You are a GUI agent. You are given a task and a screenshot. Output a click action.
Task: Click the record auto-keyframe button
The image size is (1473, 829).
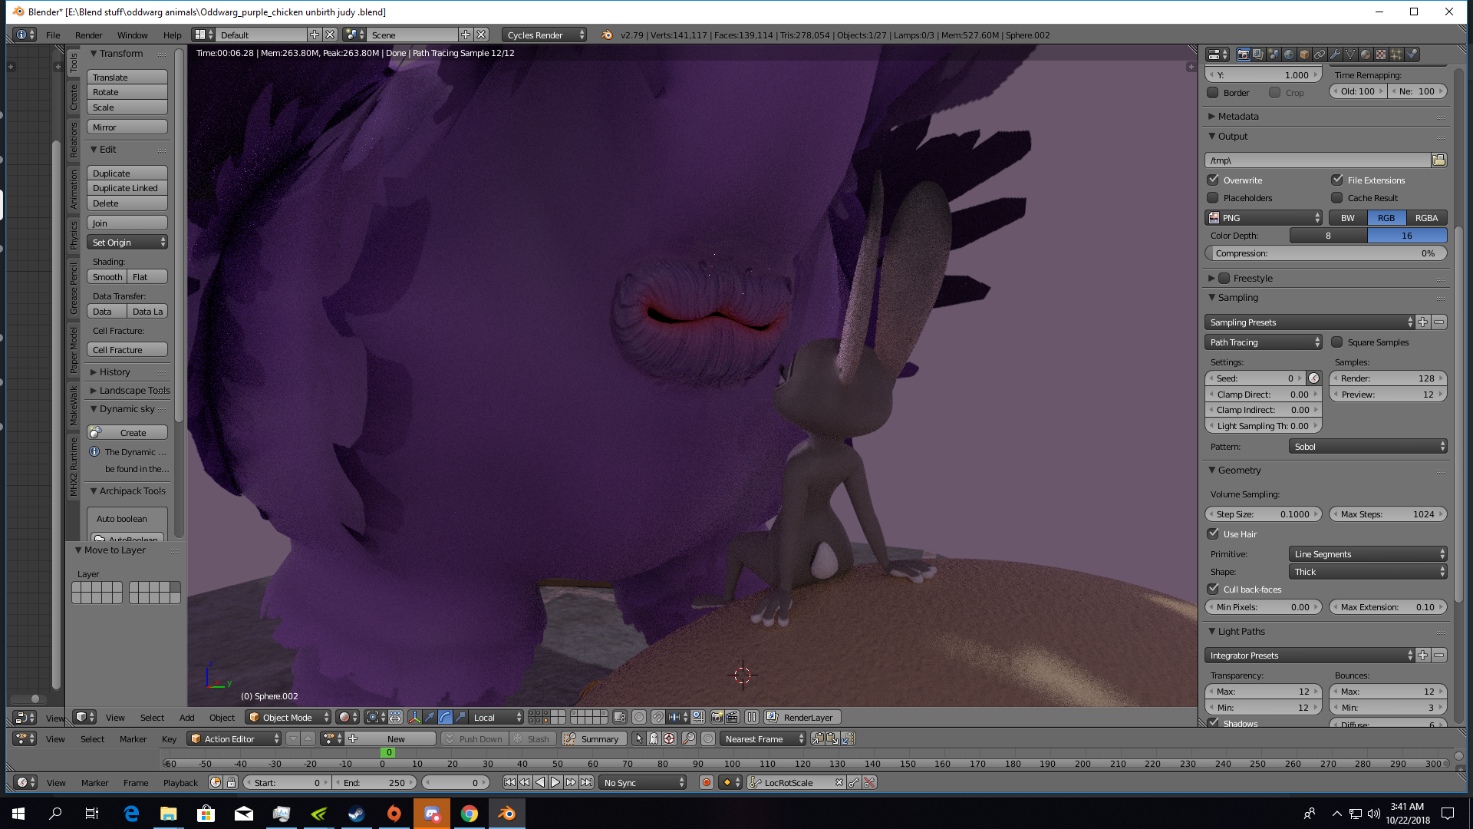coord(706,782)
